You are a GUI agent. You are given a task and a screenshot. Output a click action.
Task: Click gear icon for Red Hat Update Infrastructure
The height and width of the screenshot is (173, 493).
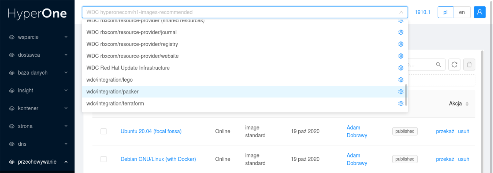tap(401, 68)
